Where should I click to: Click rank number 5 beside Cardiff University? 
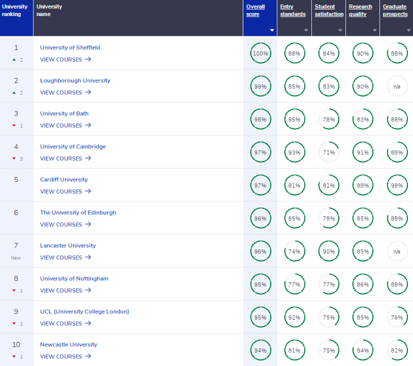(x=16, y=179)
